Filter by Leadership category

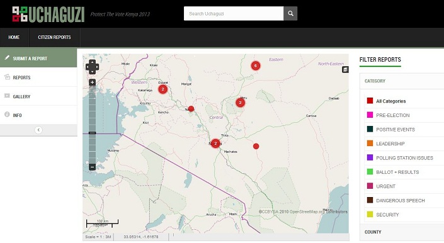[x=390, y=144]
